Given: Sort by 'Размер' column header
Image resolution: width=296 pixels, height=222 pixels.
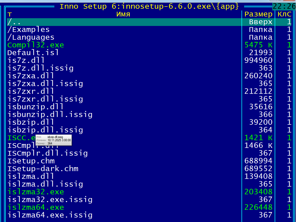Looking at the screenshot, I should (x=258, y=14).
